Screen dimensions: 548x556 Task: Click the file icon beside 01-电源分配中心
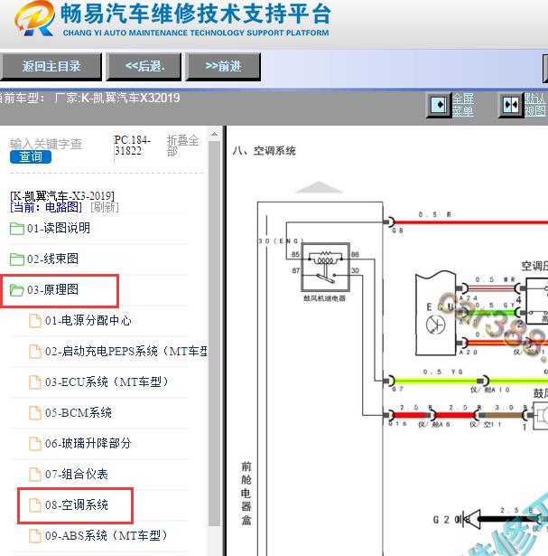pos(34,321)
